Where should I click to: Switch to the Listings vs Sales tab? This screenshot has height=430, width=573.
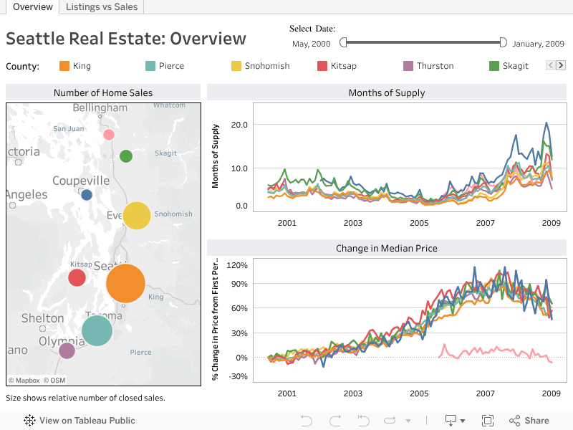pos(102,7)
